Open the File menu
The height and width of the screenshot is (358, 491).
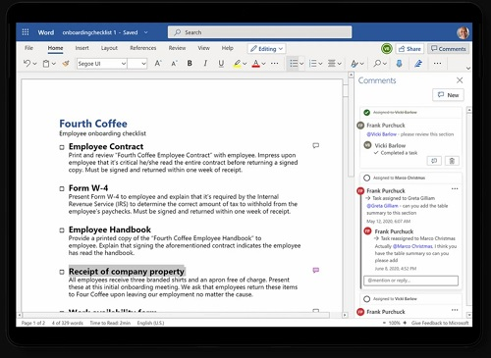pyautogui.click(x=28, y=48)
